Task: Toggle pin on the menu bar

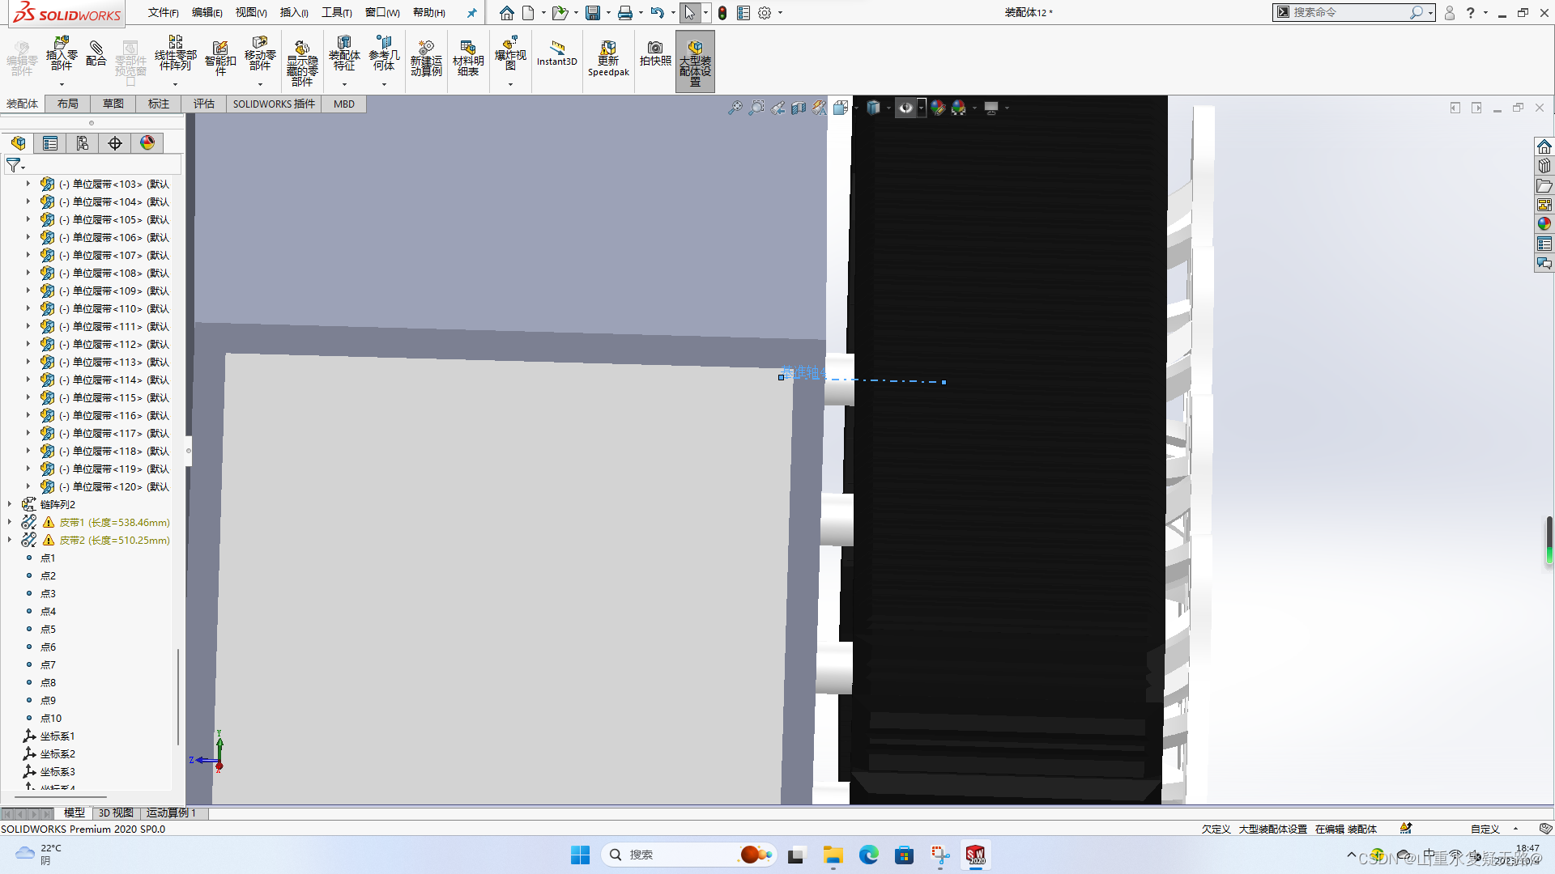Action: [x=472, y=13]
